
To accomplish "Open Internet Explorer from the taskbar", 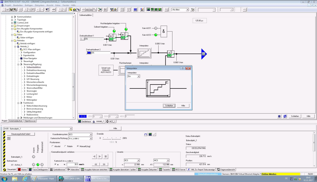I will (25, 179).
